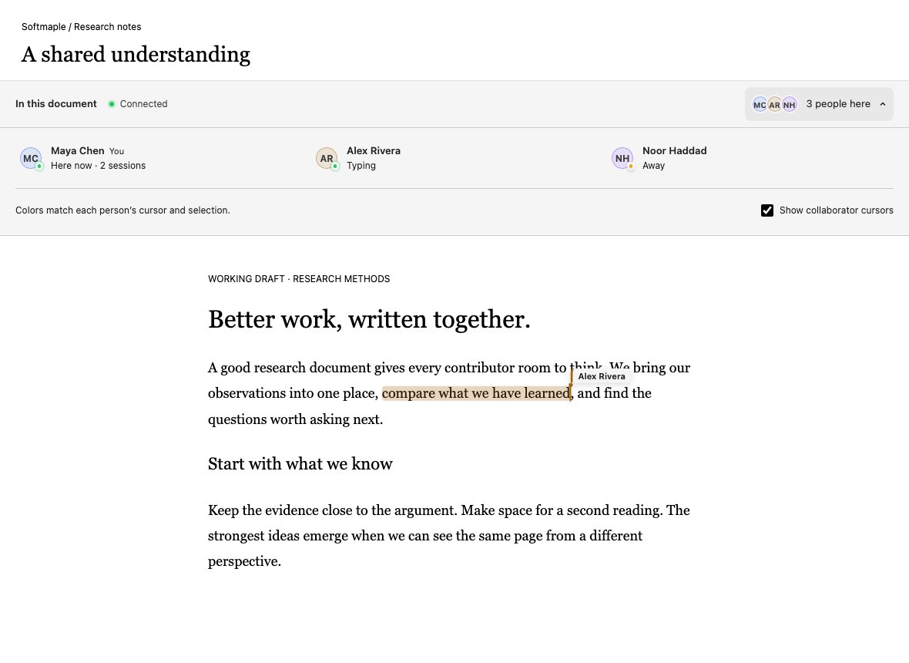The image size is (909, 663).
Task: Click the "Here now · 2 sessions" status
Action: point(98,166)
